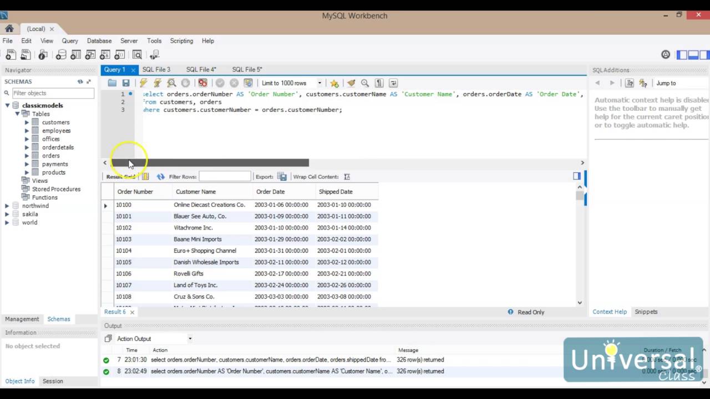
Task: Click the Context Help tab
Action: click(x=610, y=312)
